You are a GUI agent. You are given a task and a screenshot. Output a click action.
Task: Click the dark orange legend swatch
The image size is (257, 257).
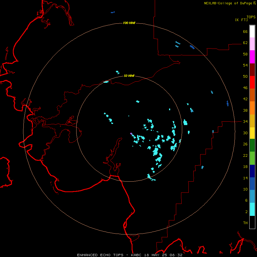pos(252,95)
